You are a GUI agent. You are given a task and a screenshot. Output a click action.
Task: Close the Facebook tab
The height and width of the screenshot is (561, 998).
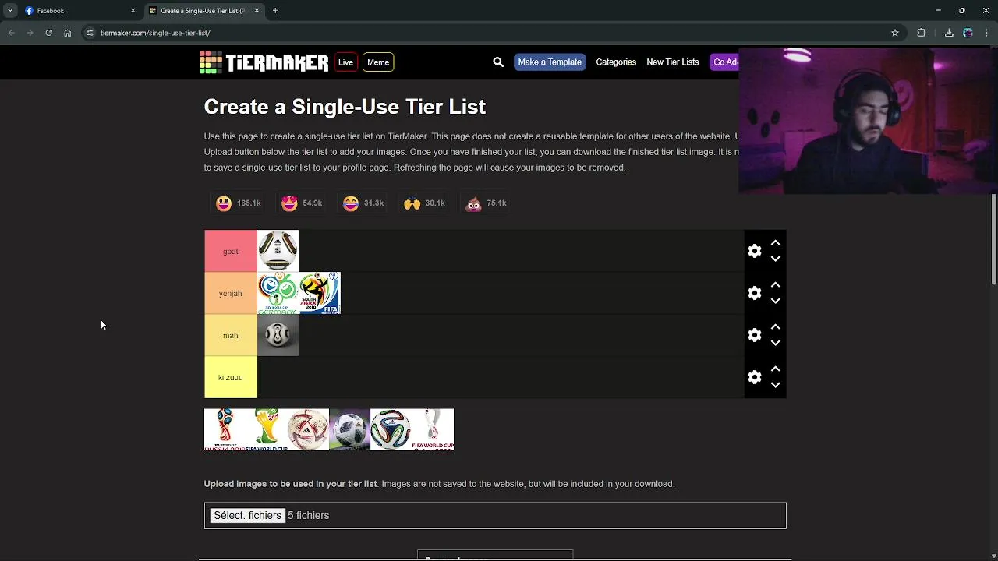pyautogui.click(x=133, y=11)
